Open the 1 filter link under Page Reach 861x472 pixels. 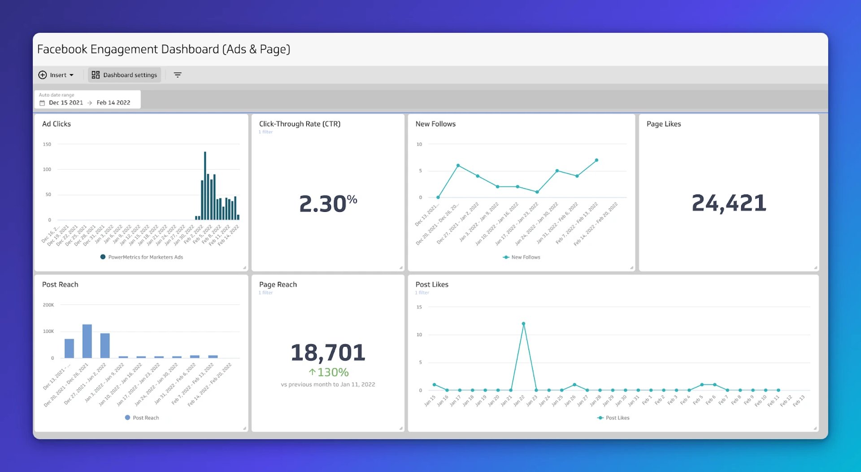(x=265, y=293)
